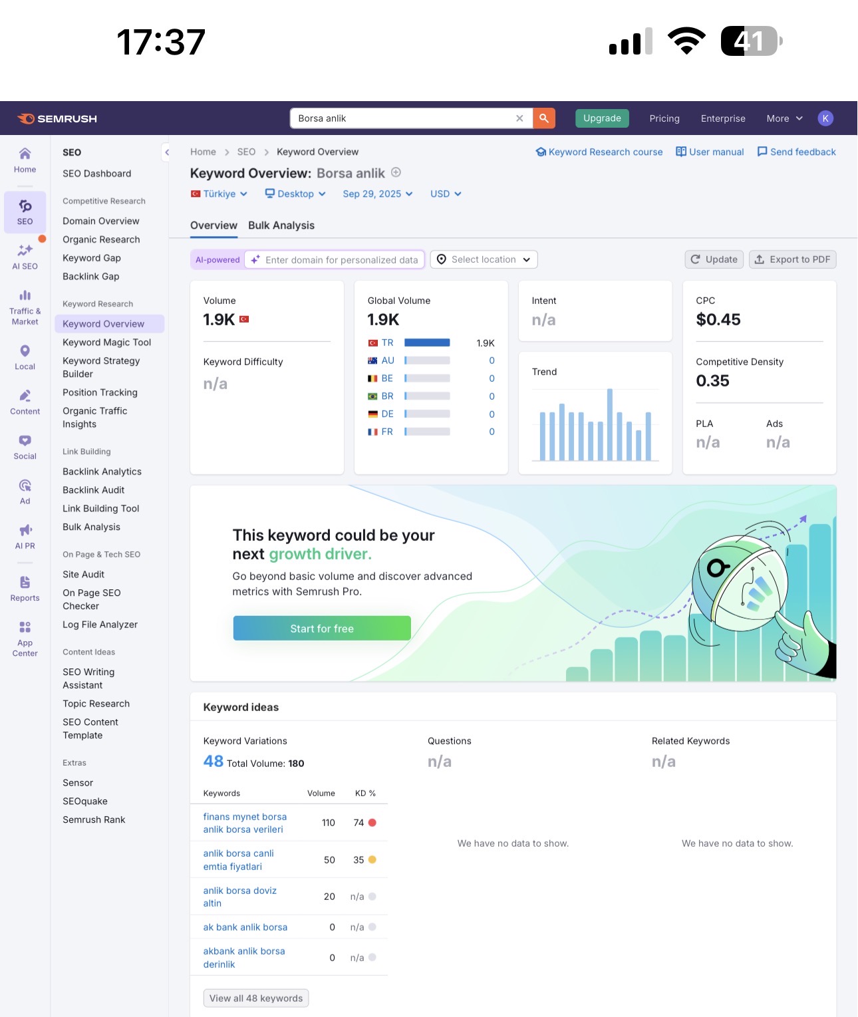Open Site Audit in the sidebar
Image resolution: width=858 pixels, height=1017 pixels.
pyautogui.click(x=83, y=574)
